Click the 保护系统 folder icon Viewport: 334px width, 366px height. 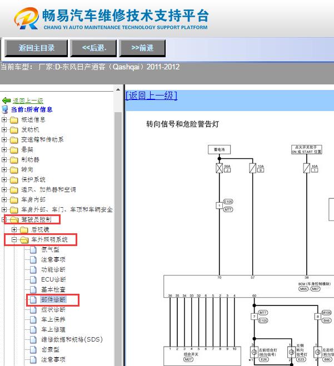14,180
